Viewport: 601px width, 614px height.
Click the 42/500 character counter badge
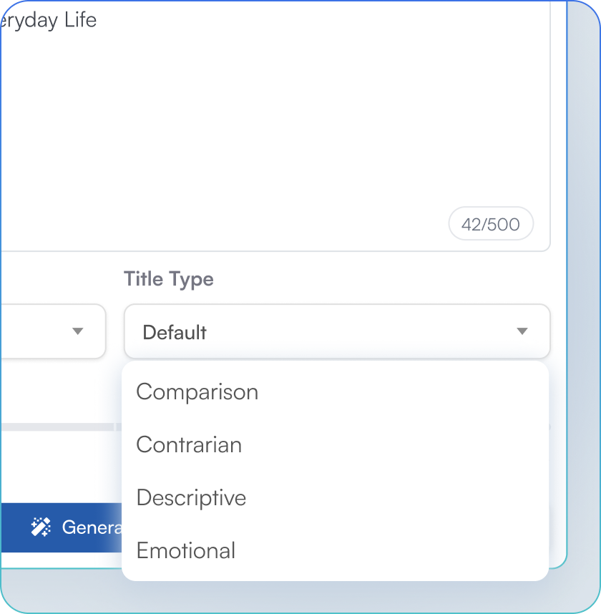[x=491, y=223]
